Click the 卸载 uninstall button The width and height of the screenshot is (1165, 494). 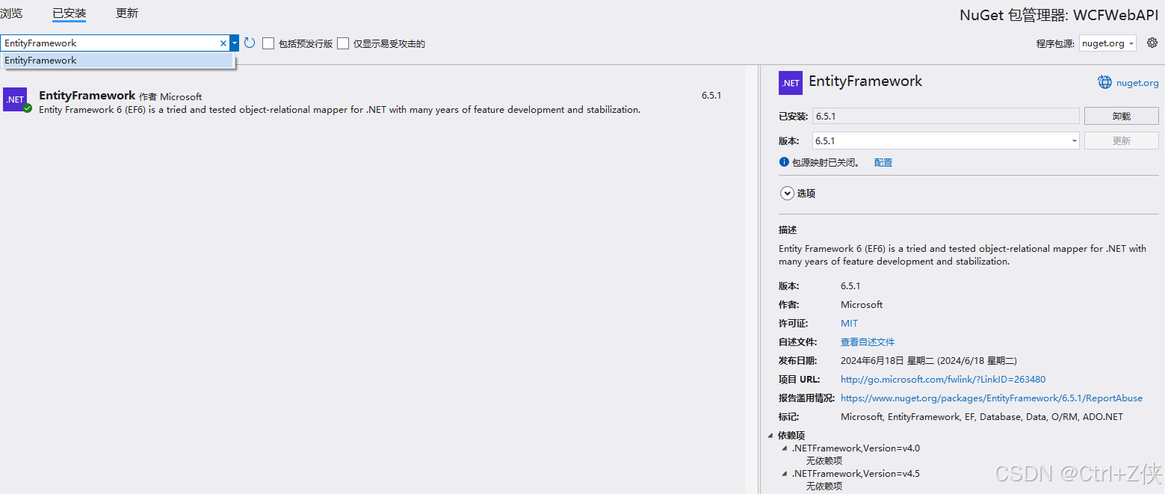point(1121,116)
